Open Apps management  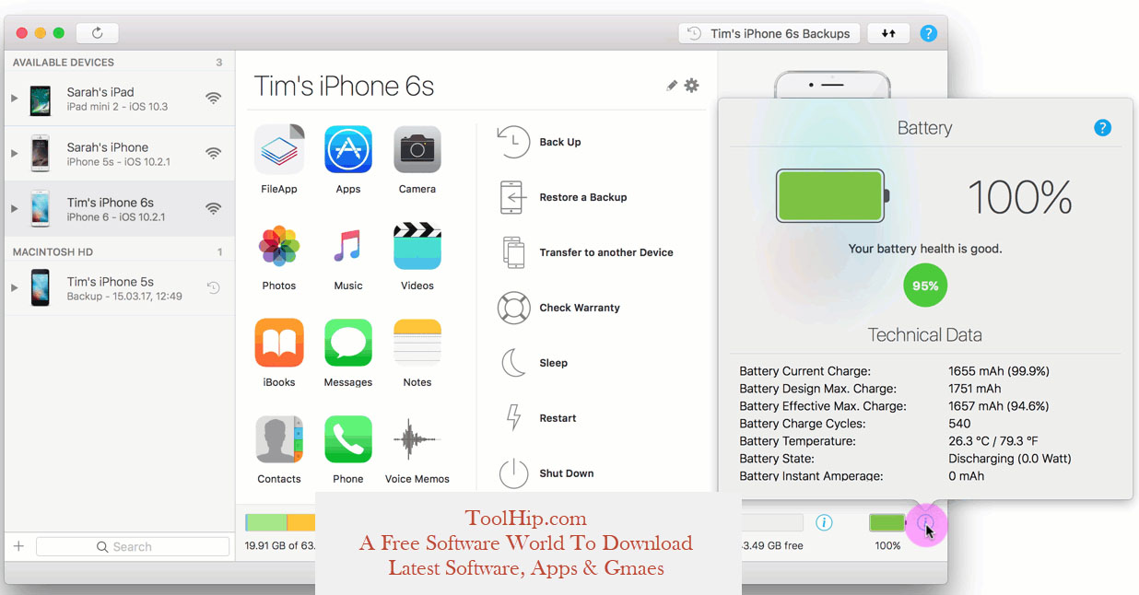(x=348, y=149)
